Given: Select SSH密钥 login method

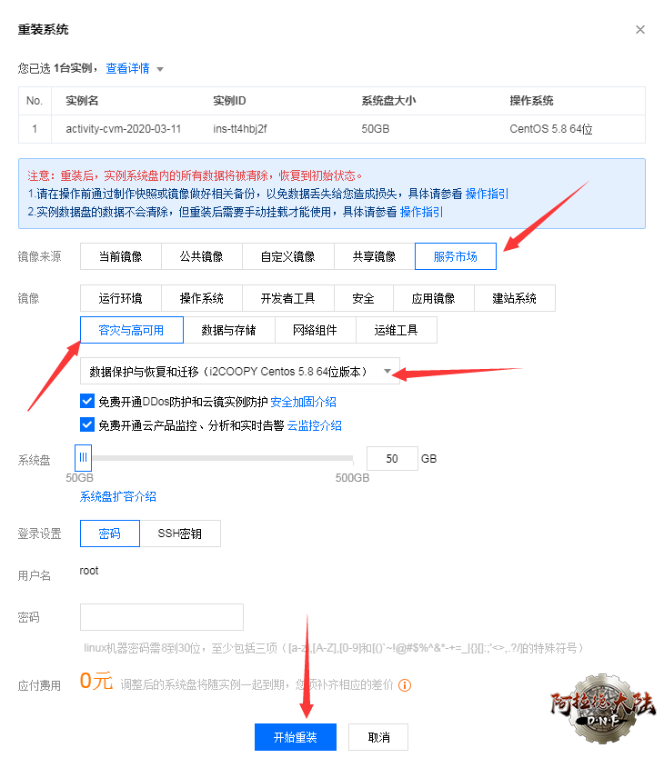Looking at the screenshot, I should coord(179,534).
